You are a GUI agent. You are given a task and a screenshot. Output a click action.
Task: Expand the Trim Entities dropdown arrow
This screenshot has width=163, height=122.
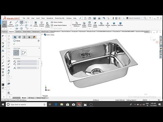36,28
